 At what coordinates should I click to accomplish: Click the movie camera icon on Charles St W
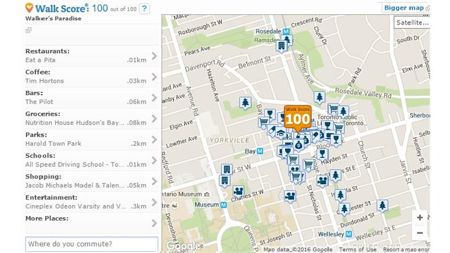point(238,191)
